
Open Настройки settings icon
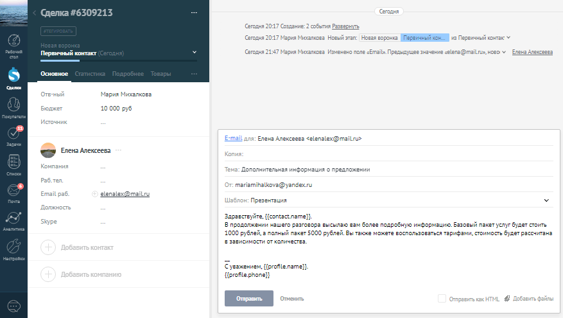(13, 249)
